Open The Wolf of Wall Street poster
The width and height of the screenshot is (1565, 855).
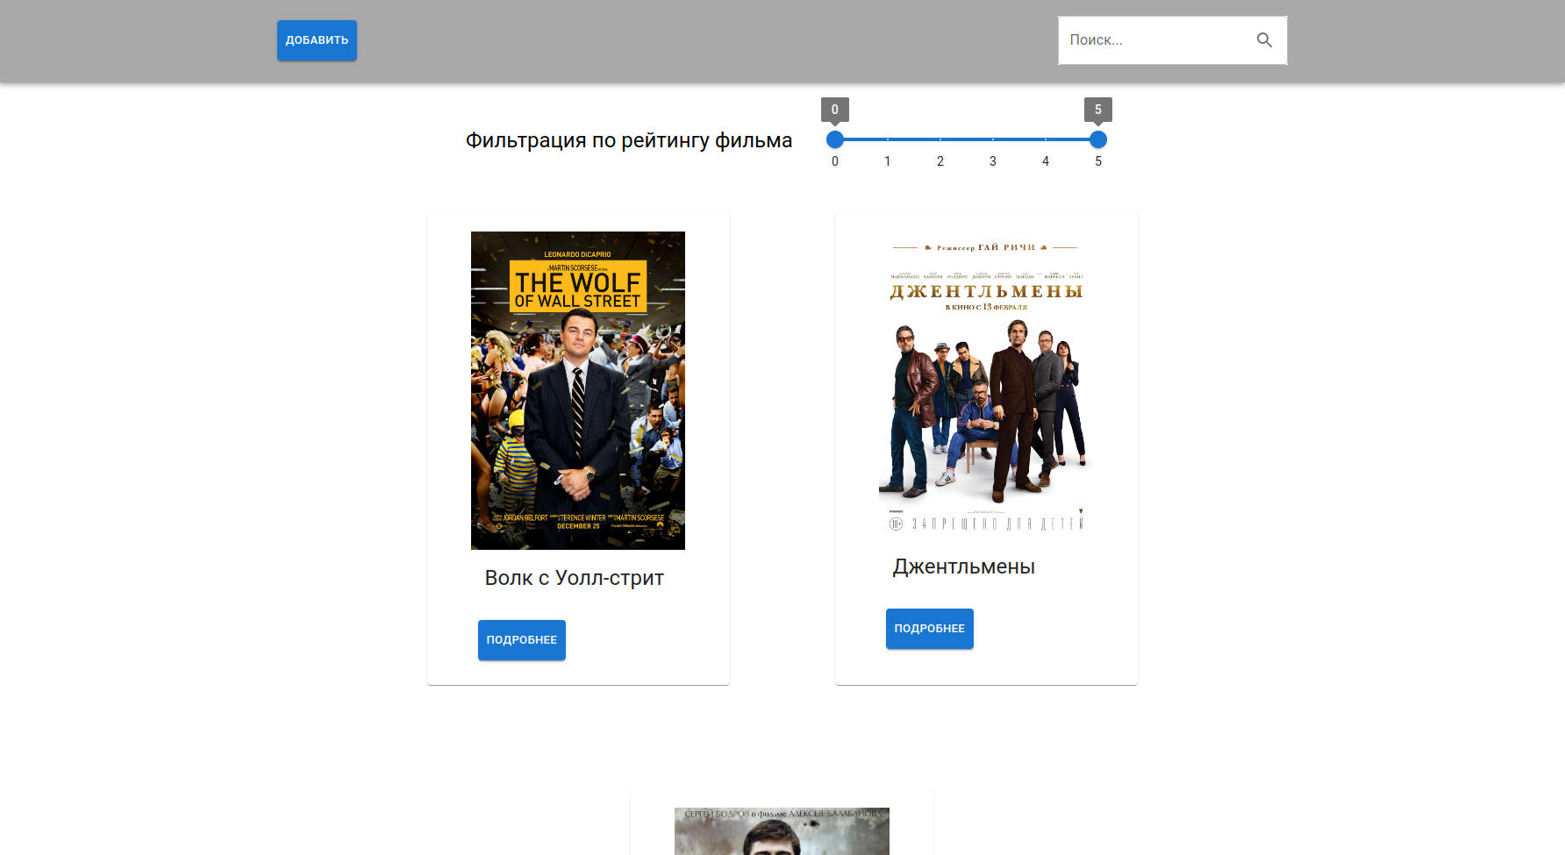[x=577, y=389]
